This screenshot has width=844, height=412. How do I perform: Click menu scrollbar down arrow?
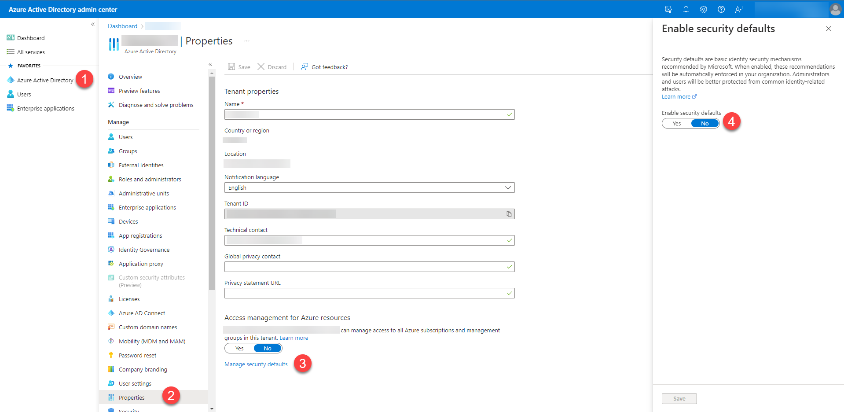pyautogui.click(x=212, y=409)
